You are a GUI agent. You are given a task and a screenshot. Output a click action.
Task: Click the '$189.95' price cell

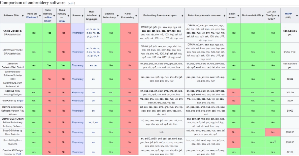pos(290,142)
